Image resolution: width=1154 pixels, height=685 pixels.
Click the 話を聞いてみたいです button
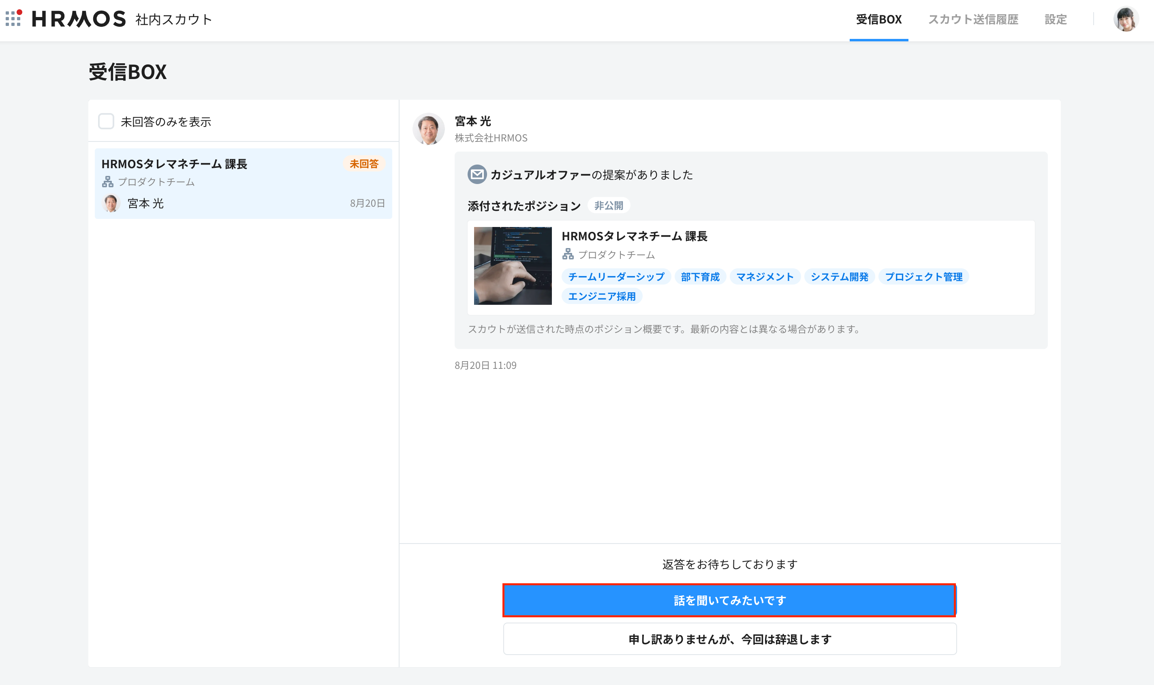tap(729, 600)
